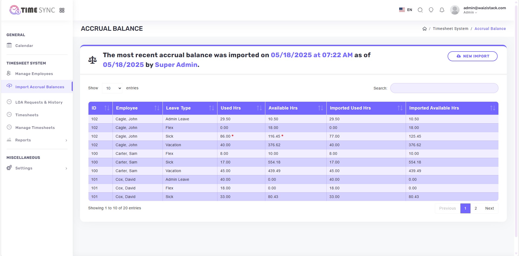Click the Reports chart icon in sidebar
Image resolution: width=519 pixels, height=256 pixels.
click(8, 140)
